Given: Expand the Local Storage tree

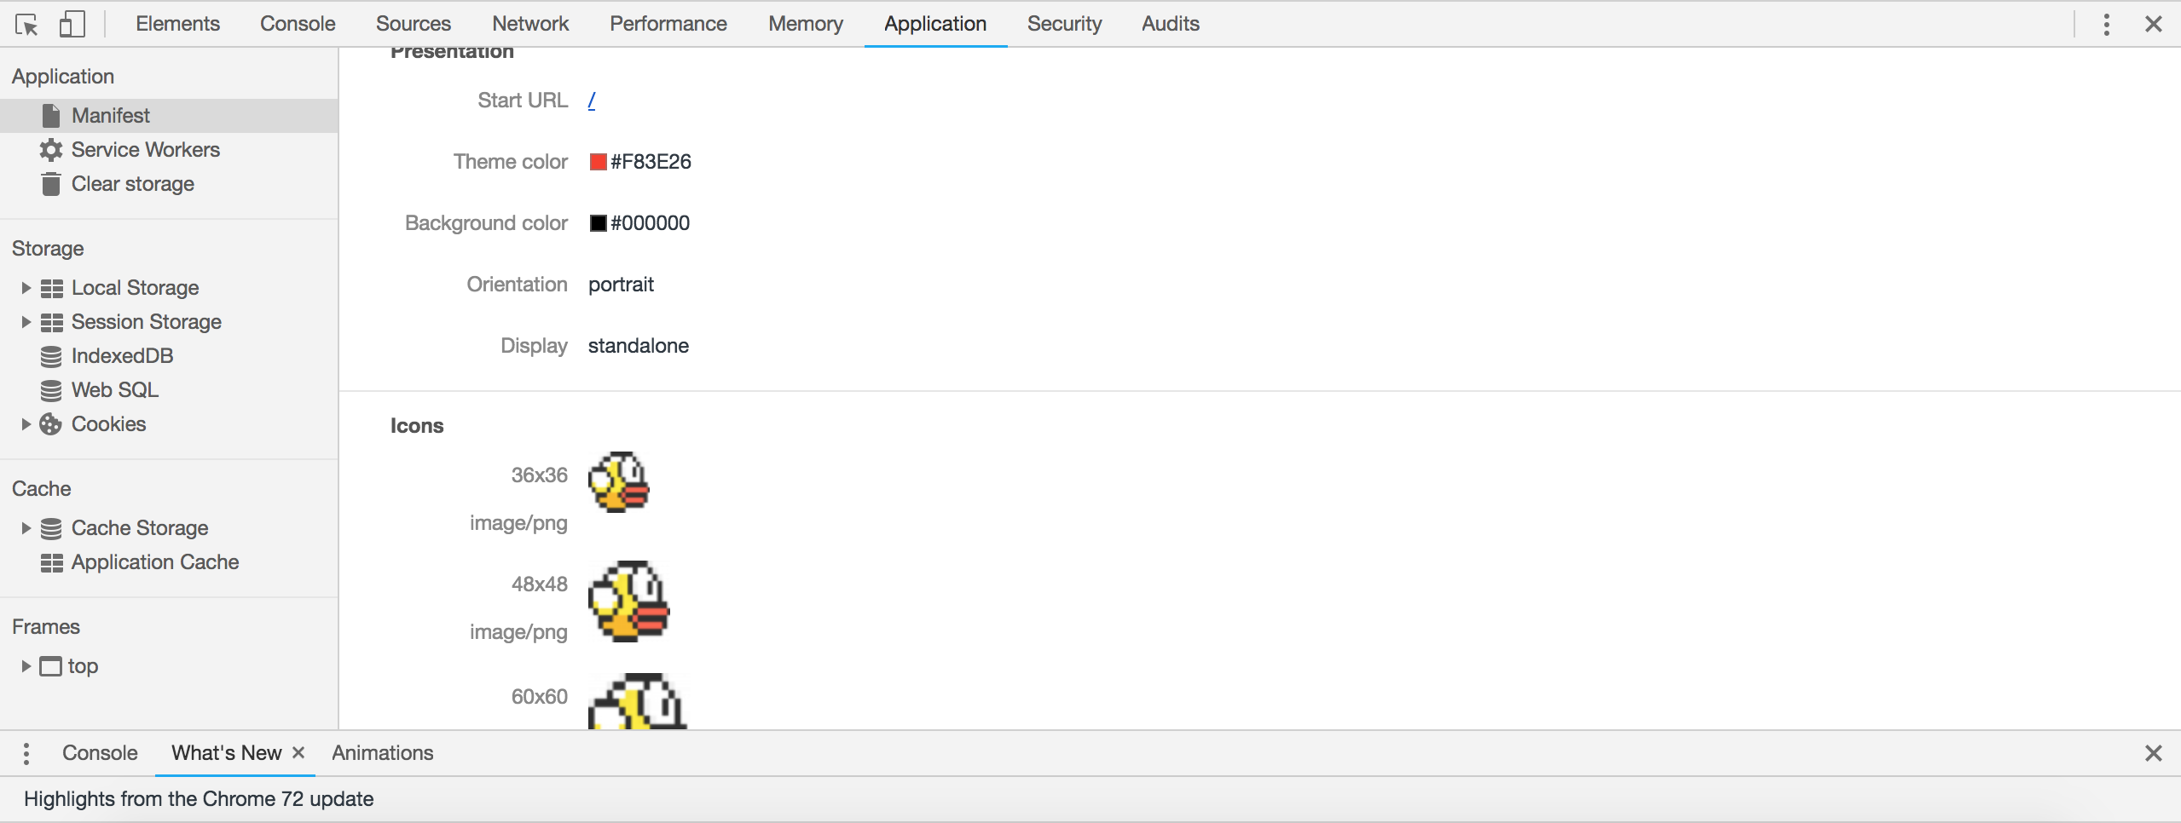Looking at the screenshot, I should [x=26, y=288].
